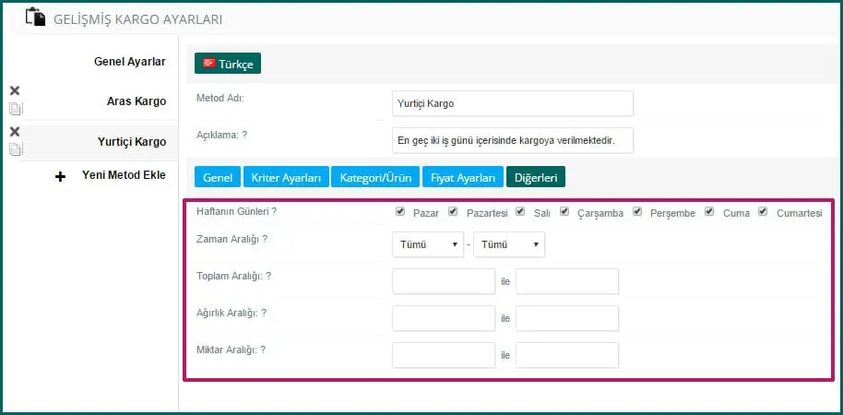
Task: Click the Metod Adı input field
Action: click(512, 103)
